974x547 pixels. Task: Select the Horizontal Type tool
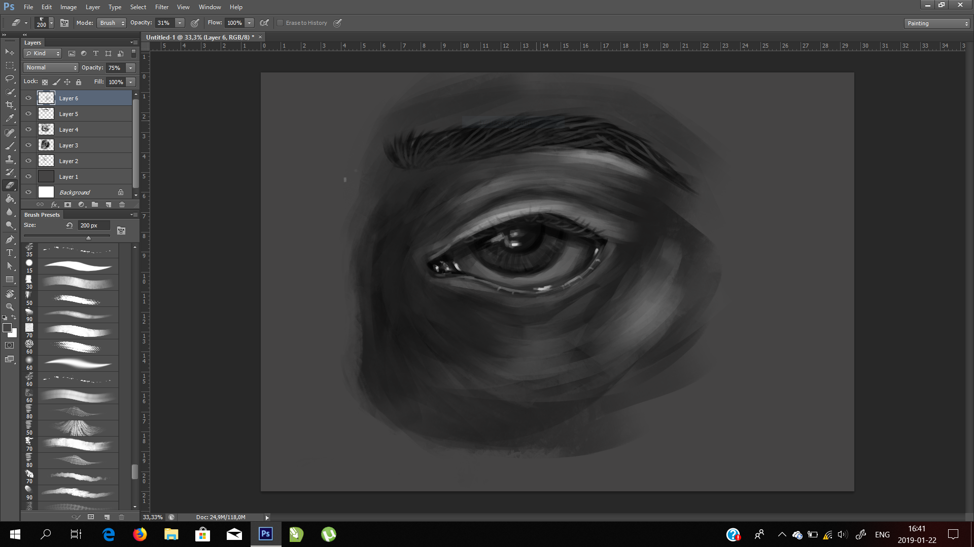[x=10, y=253]
